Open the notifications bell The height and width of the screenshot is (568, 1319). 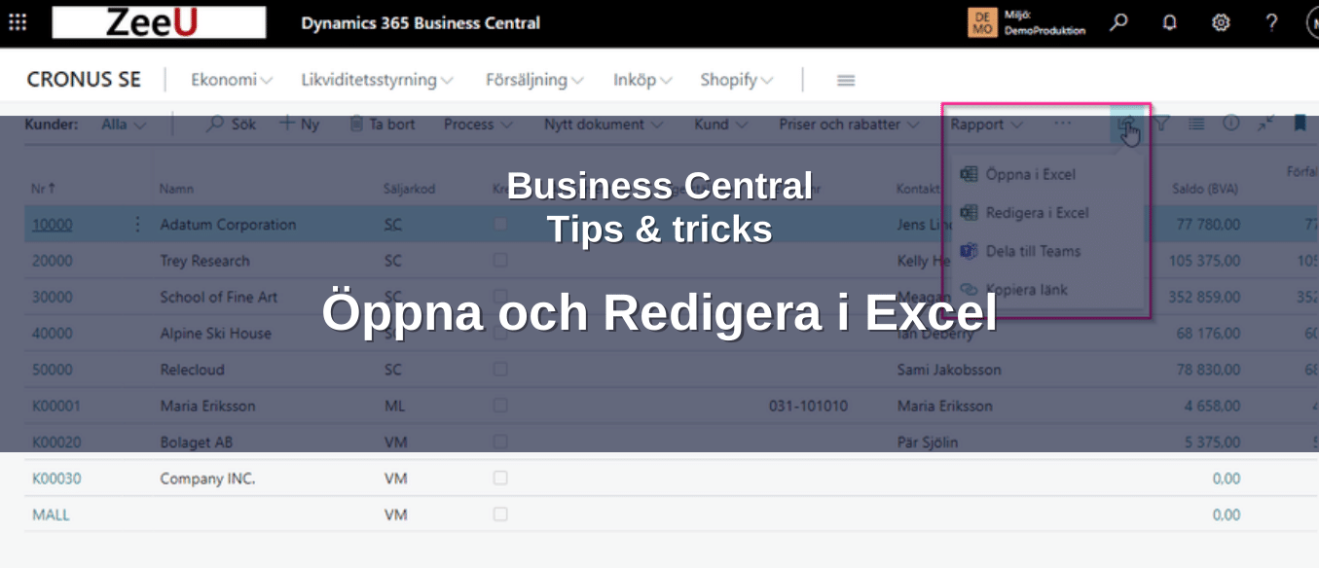1170,22
